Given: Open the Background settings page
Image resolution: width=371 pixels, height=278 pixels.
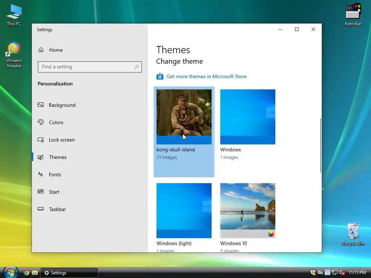Looking at the screenshot, I should [x=90, y=105].
